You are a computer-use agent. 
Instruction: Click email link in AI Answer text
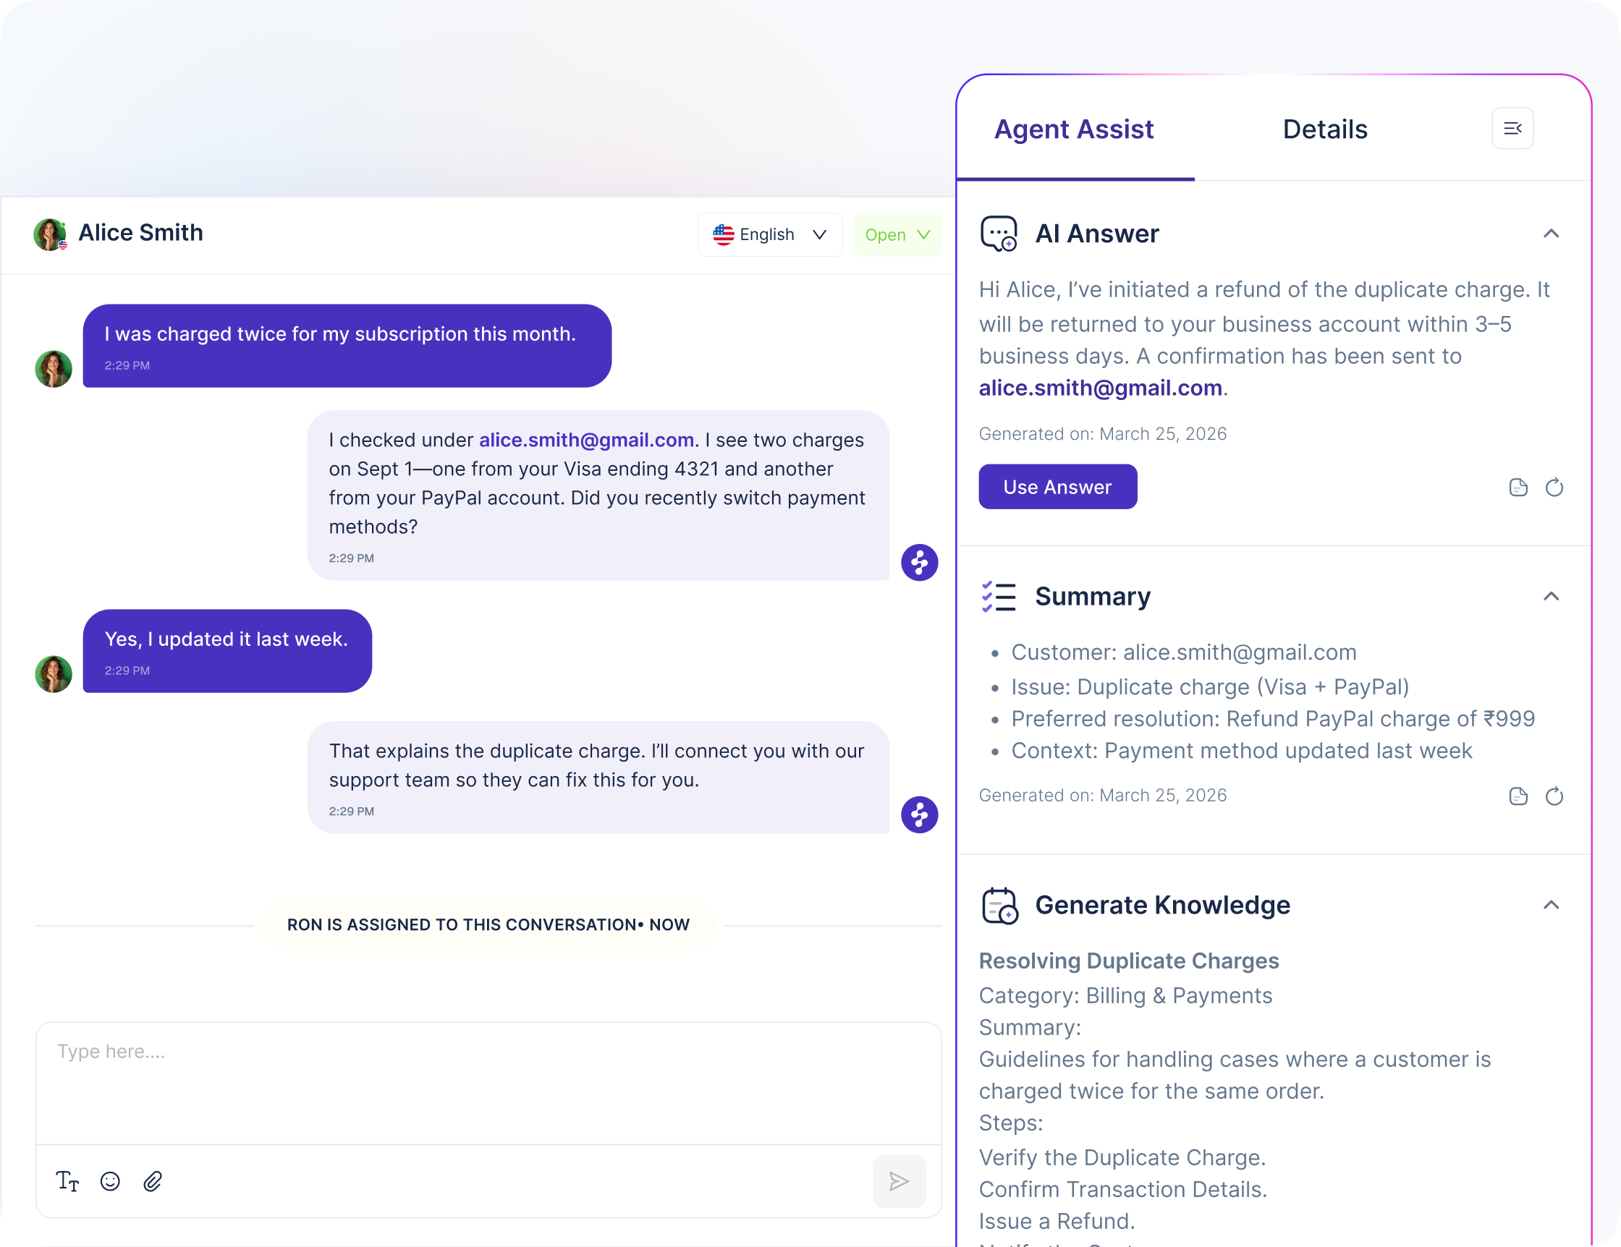(x=1100, y=388)
